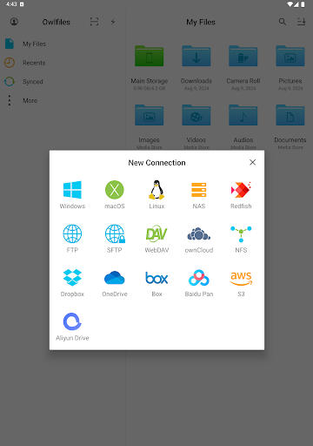This screenshot has height=446, width=313.
Task: Close the New Connection dialog
Action: click(x=252, y=162)
